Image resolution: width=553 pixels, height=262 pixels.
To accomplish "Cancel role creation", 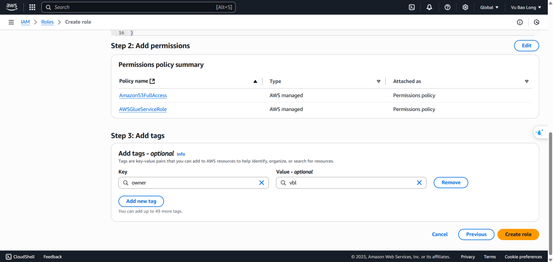I will tap(440, 234).
